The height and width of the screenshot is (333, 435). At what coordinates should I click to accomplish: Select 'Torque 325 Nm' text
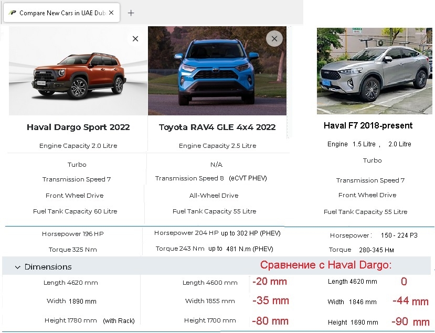point(73,250)
